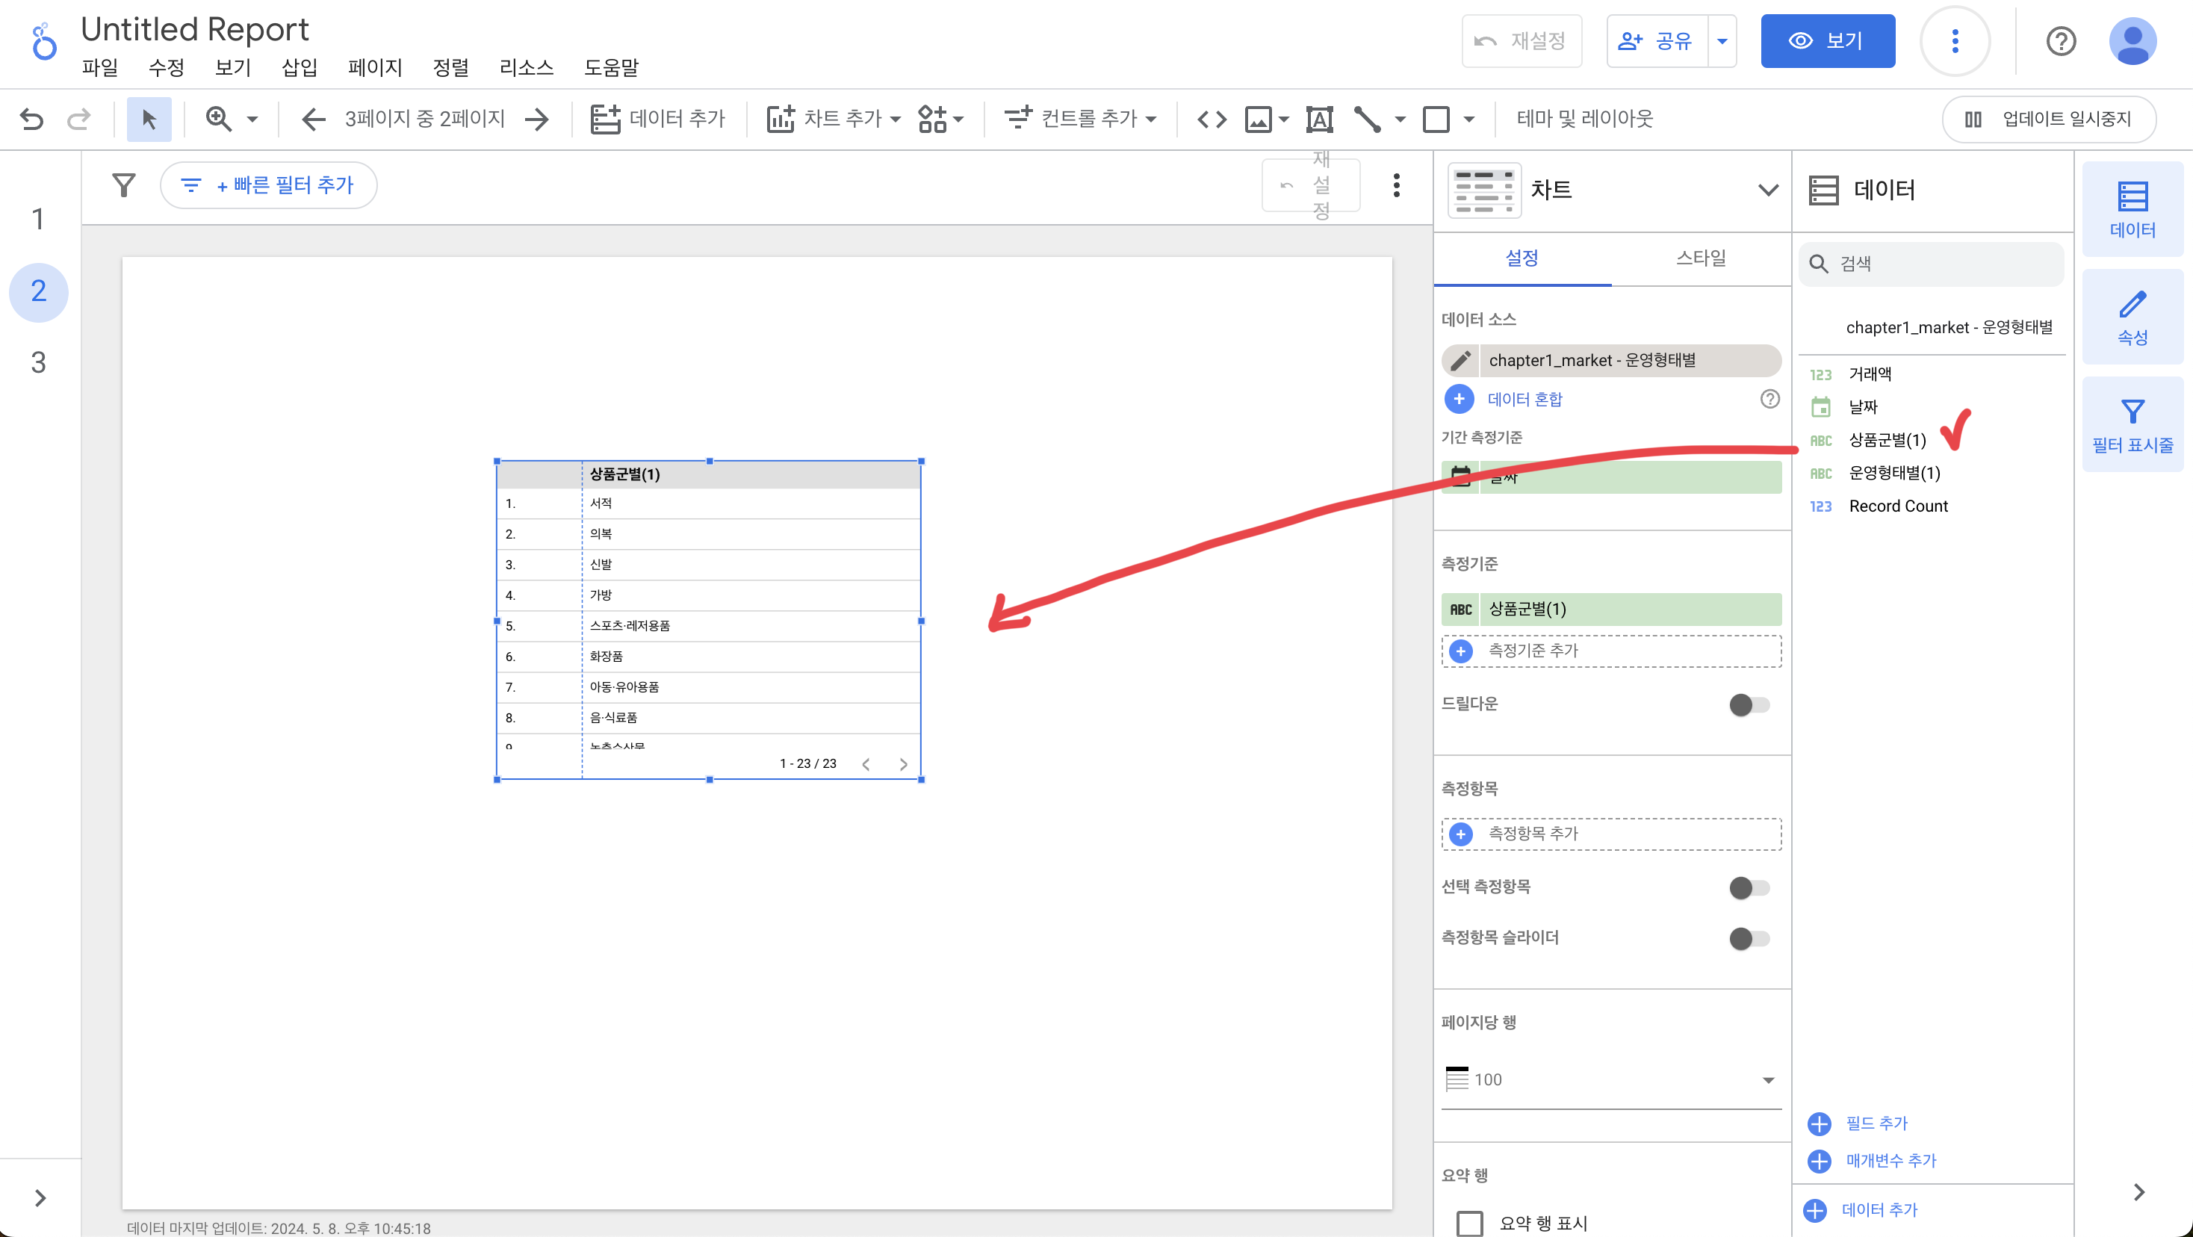Click the undo arrow icon

[x=31, y=118]
